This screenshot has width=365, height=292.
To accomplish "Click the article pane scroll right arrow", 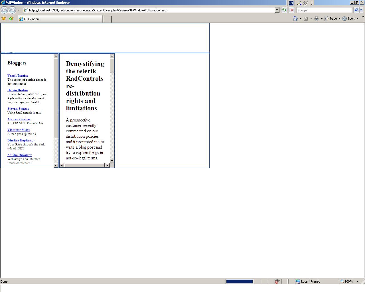I will click(x=107, y=165).
